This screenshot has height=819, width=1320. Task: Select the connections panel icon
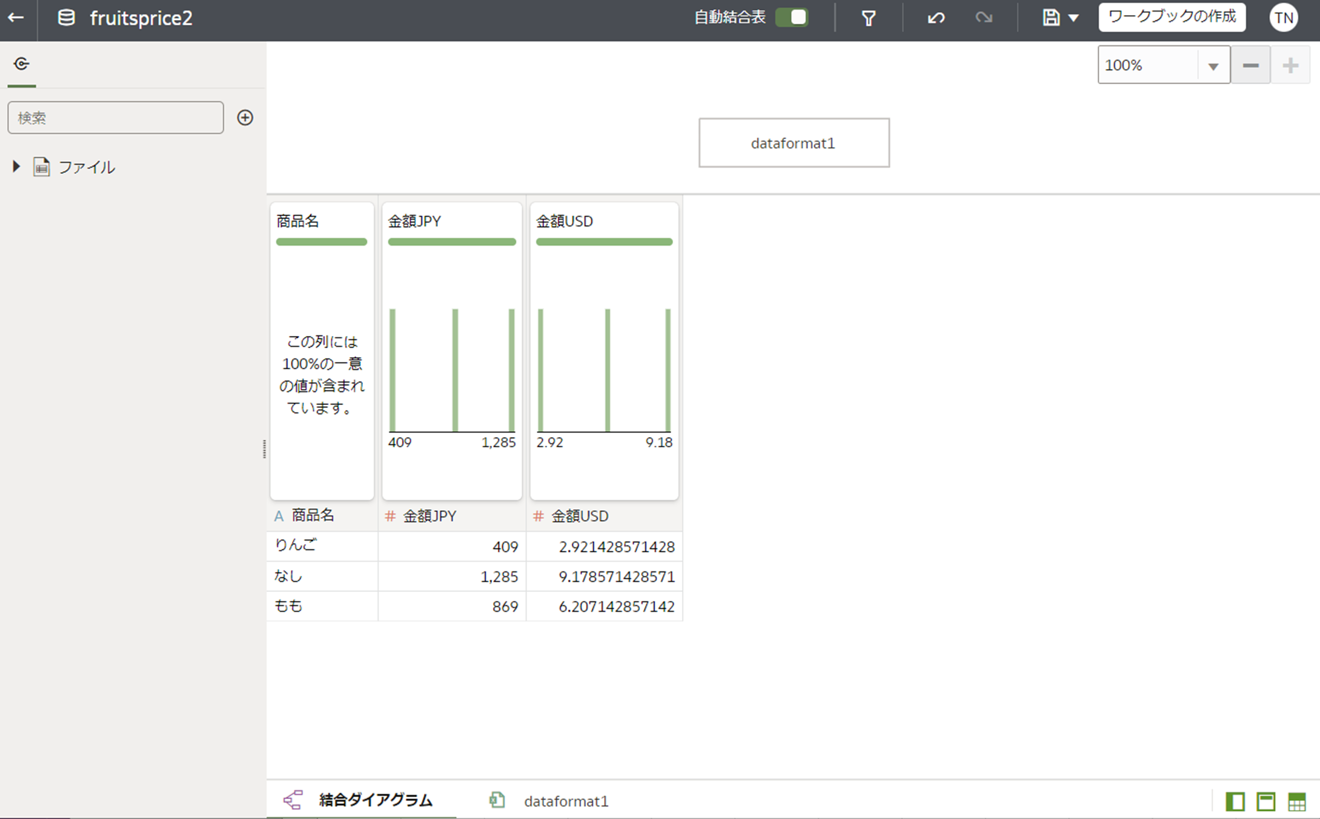point(21,64)
